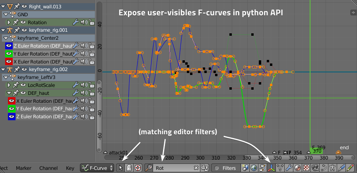Toggle the node data filter icon
Screen dimensions: 357x173
[x=262, y=168]
